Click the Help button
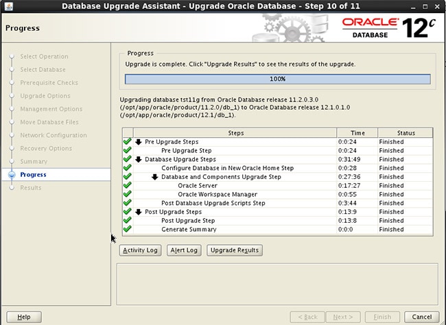 [24, 317]
